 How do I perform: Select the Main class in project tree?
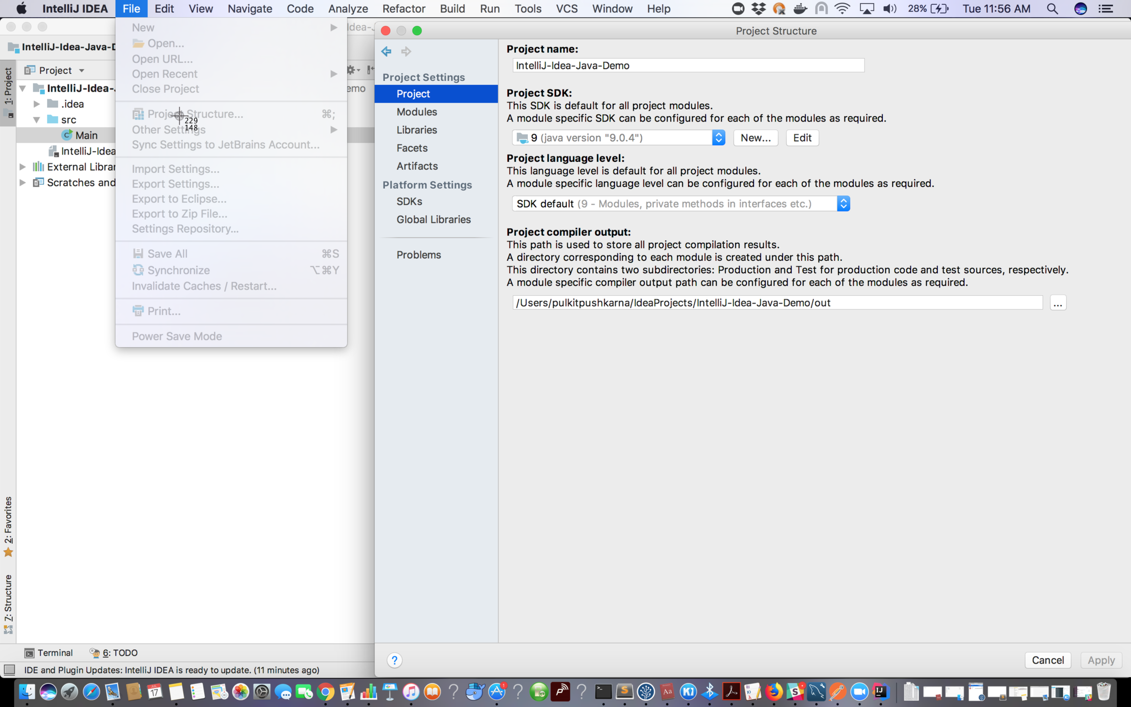point(86,135)
